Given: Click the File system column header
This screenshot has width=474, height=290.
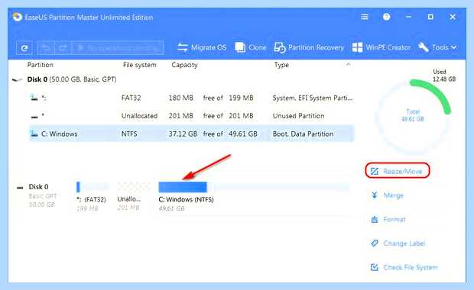Looking at the screenshot, I should click(x=140, y=65).
